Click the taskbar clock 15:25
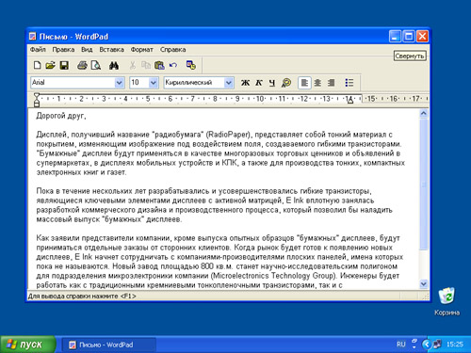 click(455, 345)
